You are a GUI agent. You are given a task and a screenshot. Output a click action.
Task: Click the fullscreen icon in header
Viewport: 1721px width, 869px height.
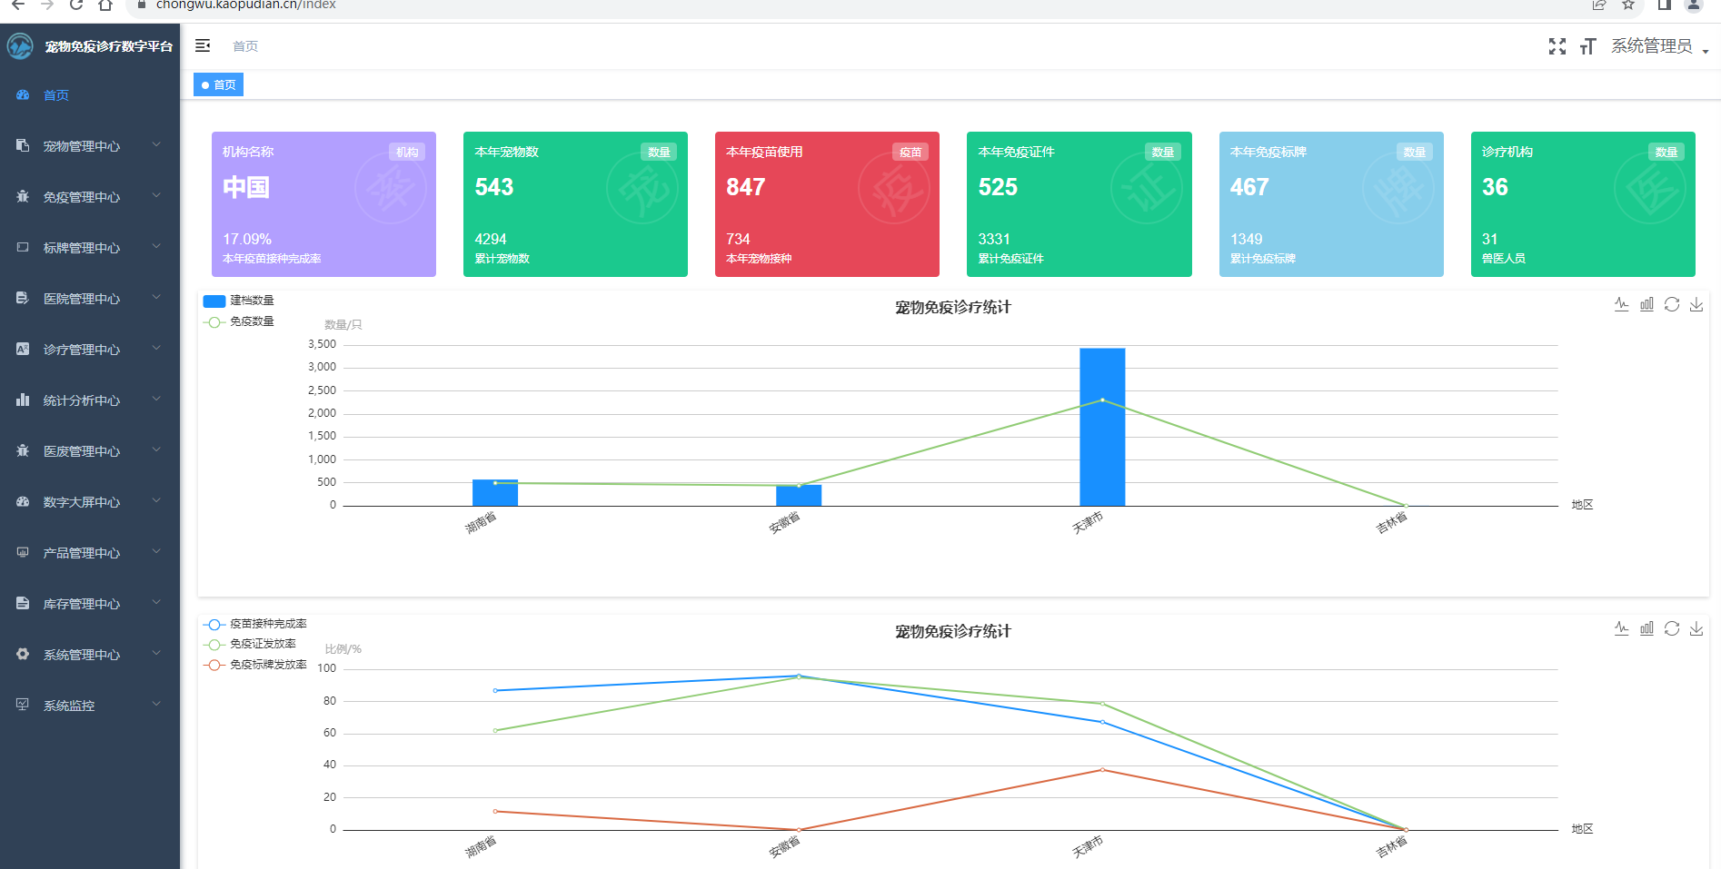click(x=1557, y=46)
